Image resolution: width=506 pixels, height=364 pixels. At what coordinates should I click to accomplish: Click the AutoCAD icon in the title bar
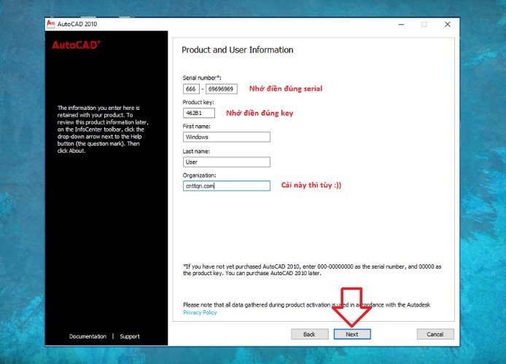pos(51,24)
